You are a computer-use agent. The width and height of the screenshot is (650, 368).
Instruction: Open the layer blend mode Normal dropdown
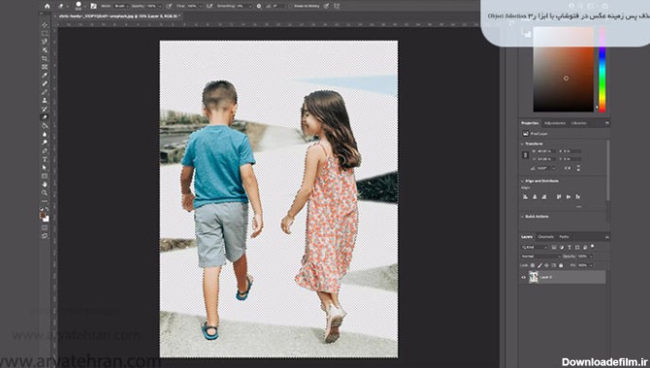coord(540,257)
